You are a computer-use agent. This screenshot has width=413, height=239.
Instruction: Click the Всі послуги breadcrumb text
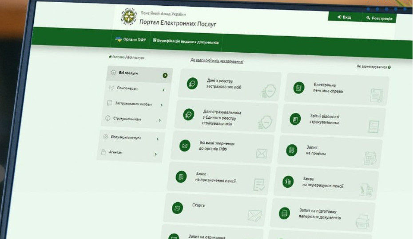[x=135, y=58]
